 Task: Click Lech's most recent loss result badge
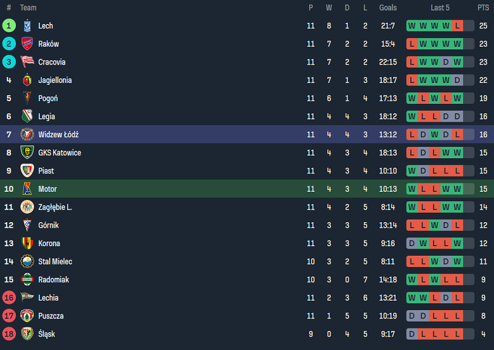point(457,26)
